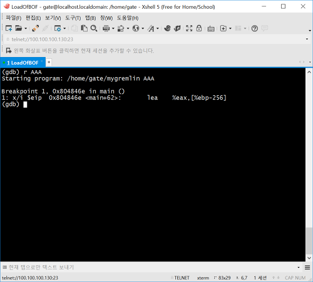This screenshot has width=313, height=282.
Task: Click the compose bar hamburger menu icon
Action: coord(307,268)
